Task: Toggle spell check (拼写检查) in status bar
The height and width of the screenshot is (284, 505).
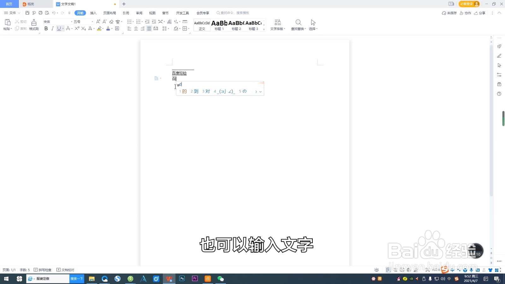Action: click(43, 270)
